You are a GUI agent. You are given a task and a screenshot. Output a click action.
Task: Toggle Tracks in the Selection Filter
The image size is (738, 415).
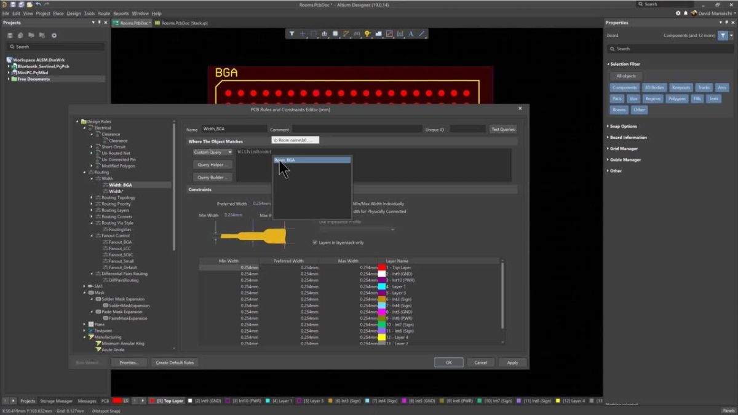[704, 87]
